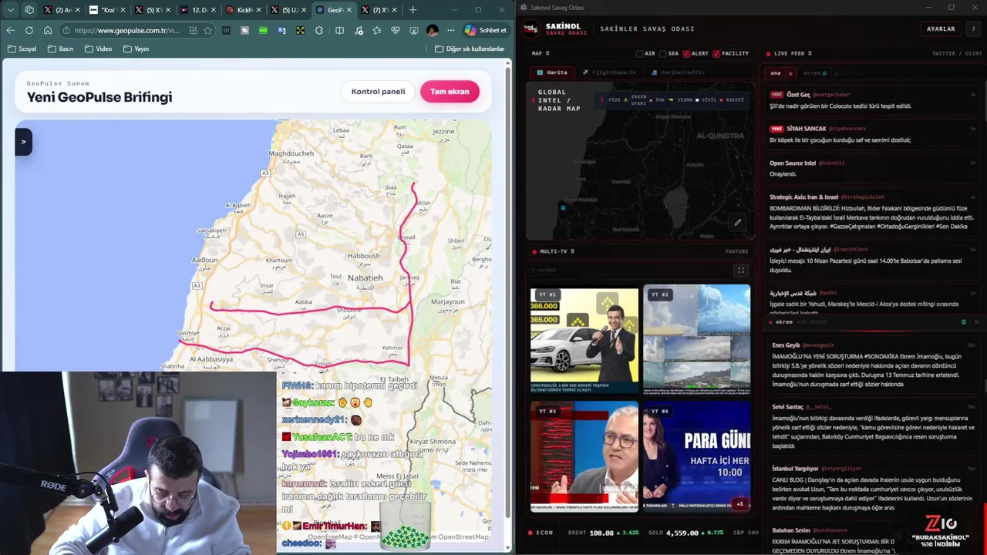Go to the browser home page
Screen dimensions: 987x555
tap(47, 30)
